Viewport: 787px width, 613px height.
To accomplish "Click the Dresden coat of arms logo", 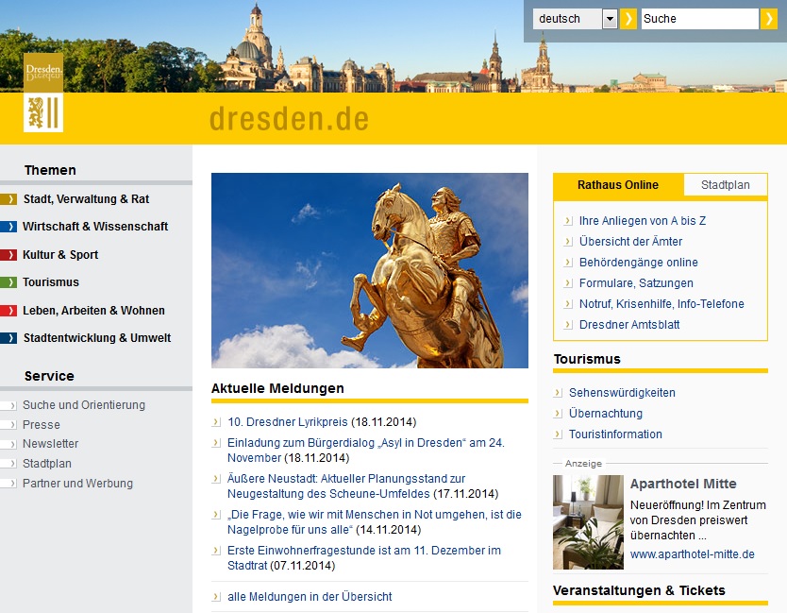I will coord(43,93).
